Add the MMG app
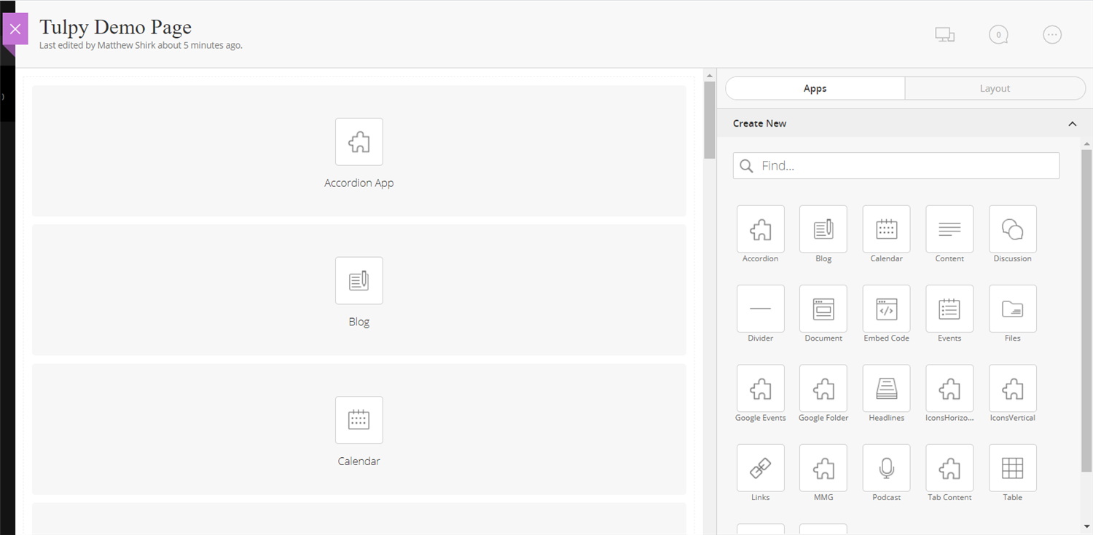 click(823, 468)
